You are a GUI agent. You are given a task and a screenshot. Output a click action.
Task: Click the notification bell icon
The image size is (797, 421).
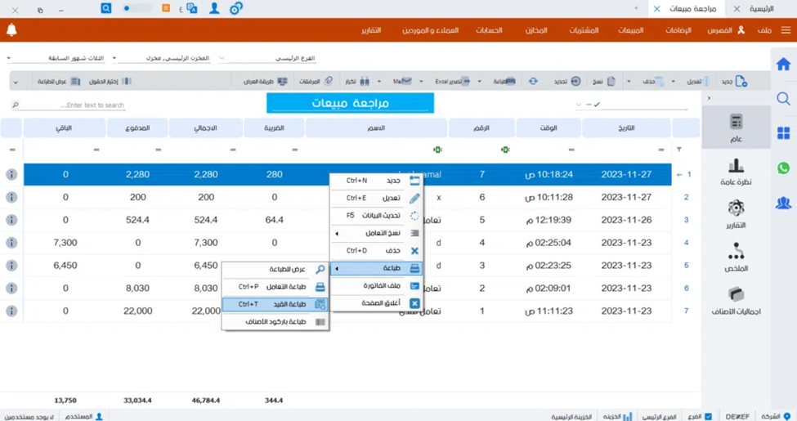tap(11, 30)
